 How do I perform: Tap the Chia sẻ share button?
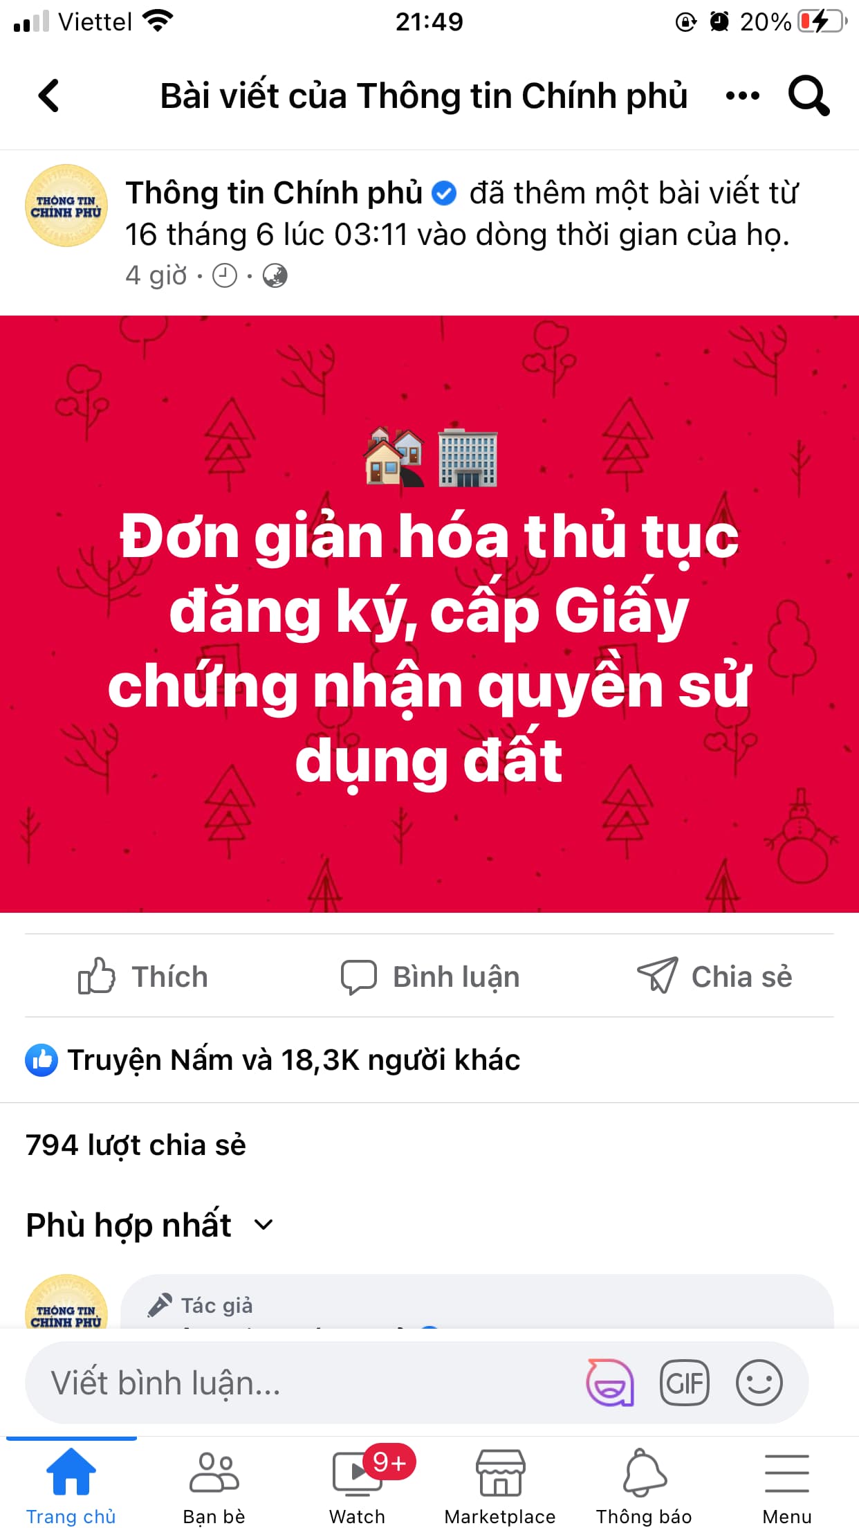pos(714,976)
